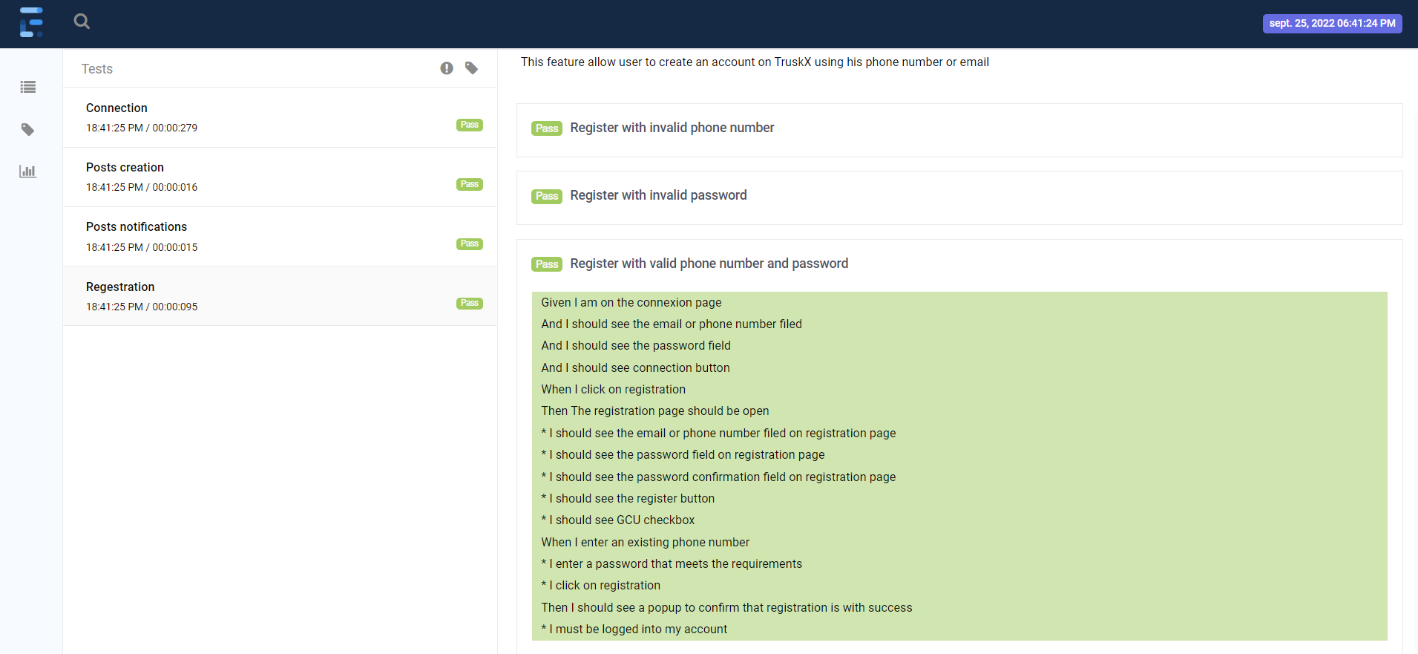The width and height of the screenshot is (1418, 654).
Task: Click step 'When I click on registration'
Action: coord(613,389)
